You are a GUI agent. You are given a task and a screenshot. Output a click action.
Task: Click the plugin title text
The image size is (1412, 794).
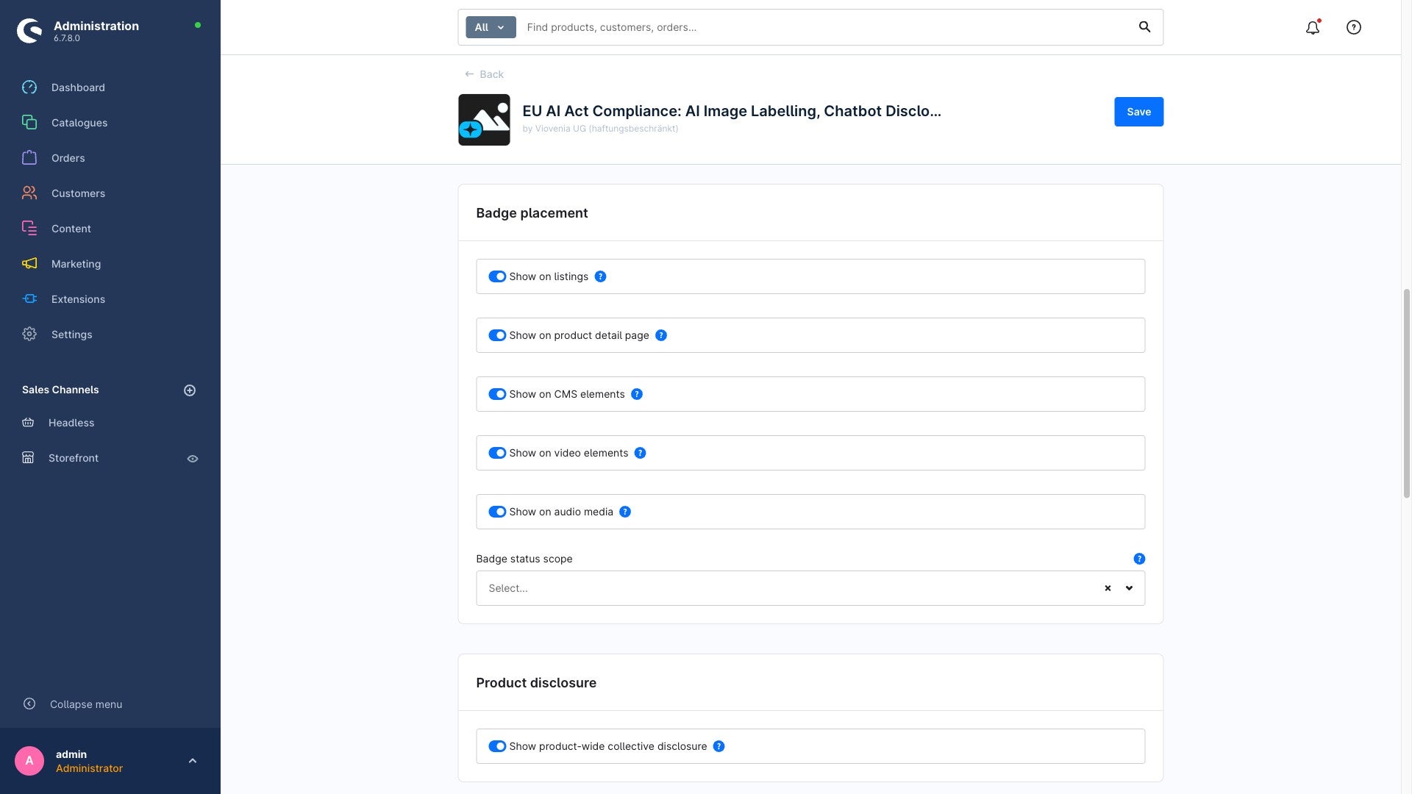click(x=732, y=111)
